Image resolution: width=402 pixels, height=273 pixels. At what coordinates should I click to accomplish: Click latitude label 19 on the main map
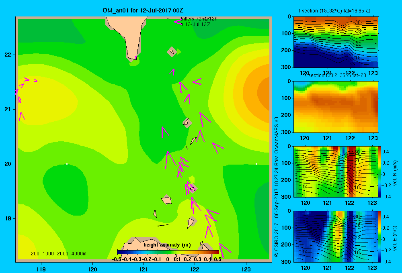click(8, 218)
